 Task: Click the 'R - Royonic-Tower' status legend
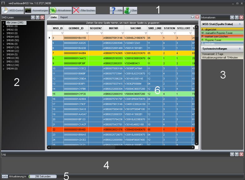click(222, 40)
